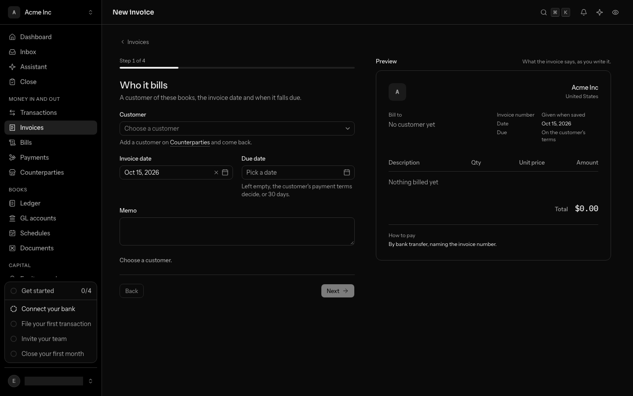
Task: Click the Documents icon in sidebar
Action: click(12, 248)
